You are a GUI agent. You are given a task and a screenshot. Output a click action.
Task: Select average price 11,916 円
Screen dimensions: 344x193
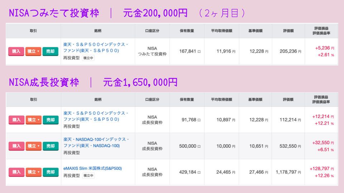click(226, 51)
